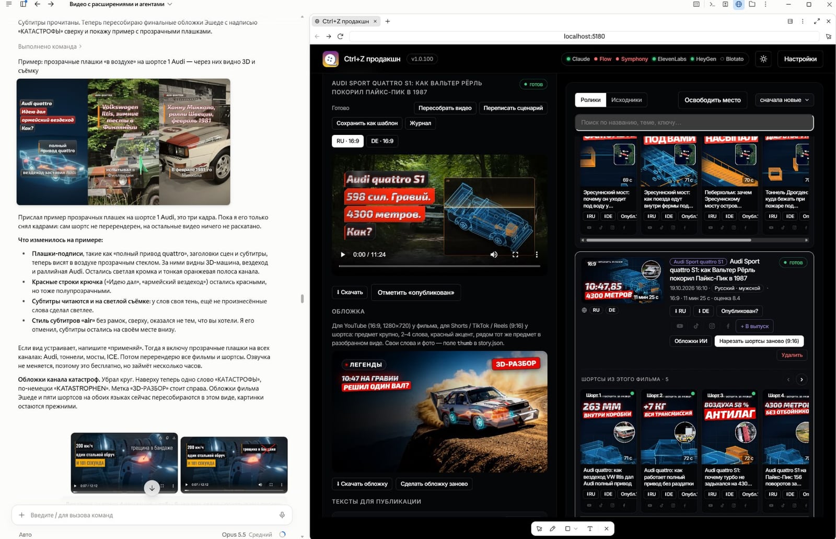Click the scroll-to-bottom arrow in chat
836x539 pixels.
[152, 488]
